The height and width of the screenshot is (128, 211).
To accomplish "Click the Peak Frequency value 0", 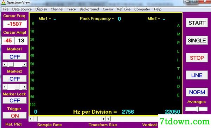I will click(119, 19).
